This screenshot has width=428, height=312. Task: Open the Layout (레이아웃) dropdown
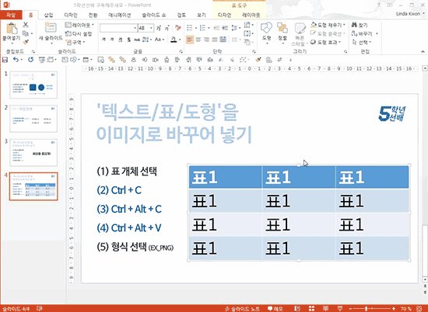79,25
